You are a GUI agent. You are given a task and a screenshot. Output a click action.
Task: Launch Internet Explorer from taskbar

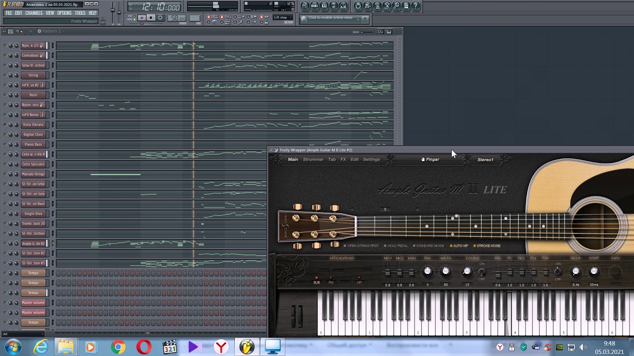click(x=41, y=347)
